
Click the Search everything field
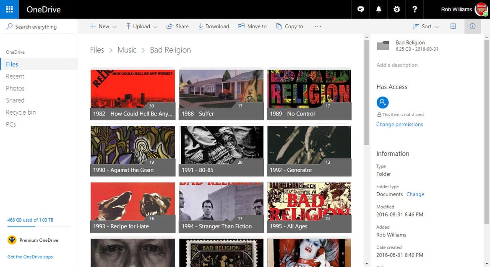click(39, 26)
